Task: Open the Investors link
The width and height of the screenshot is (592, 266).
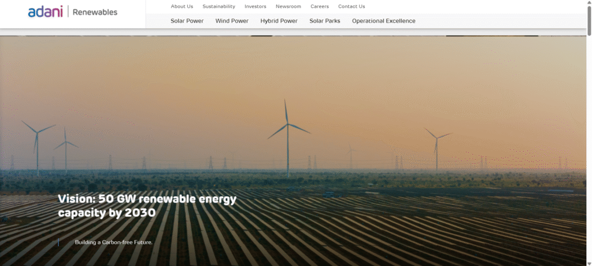Action: coord(256,6)
